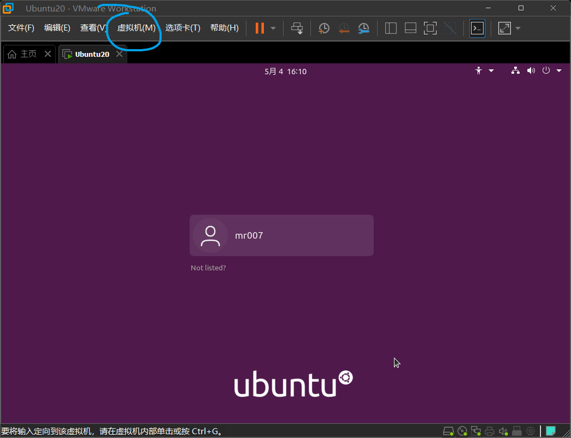Close the Ubuntu20 tab

point(119,54)
